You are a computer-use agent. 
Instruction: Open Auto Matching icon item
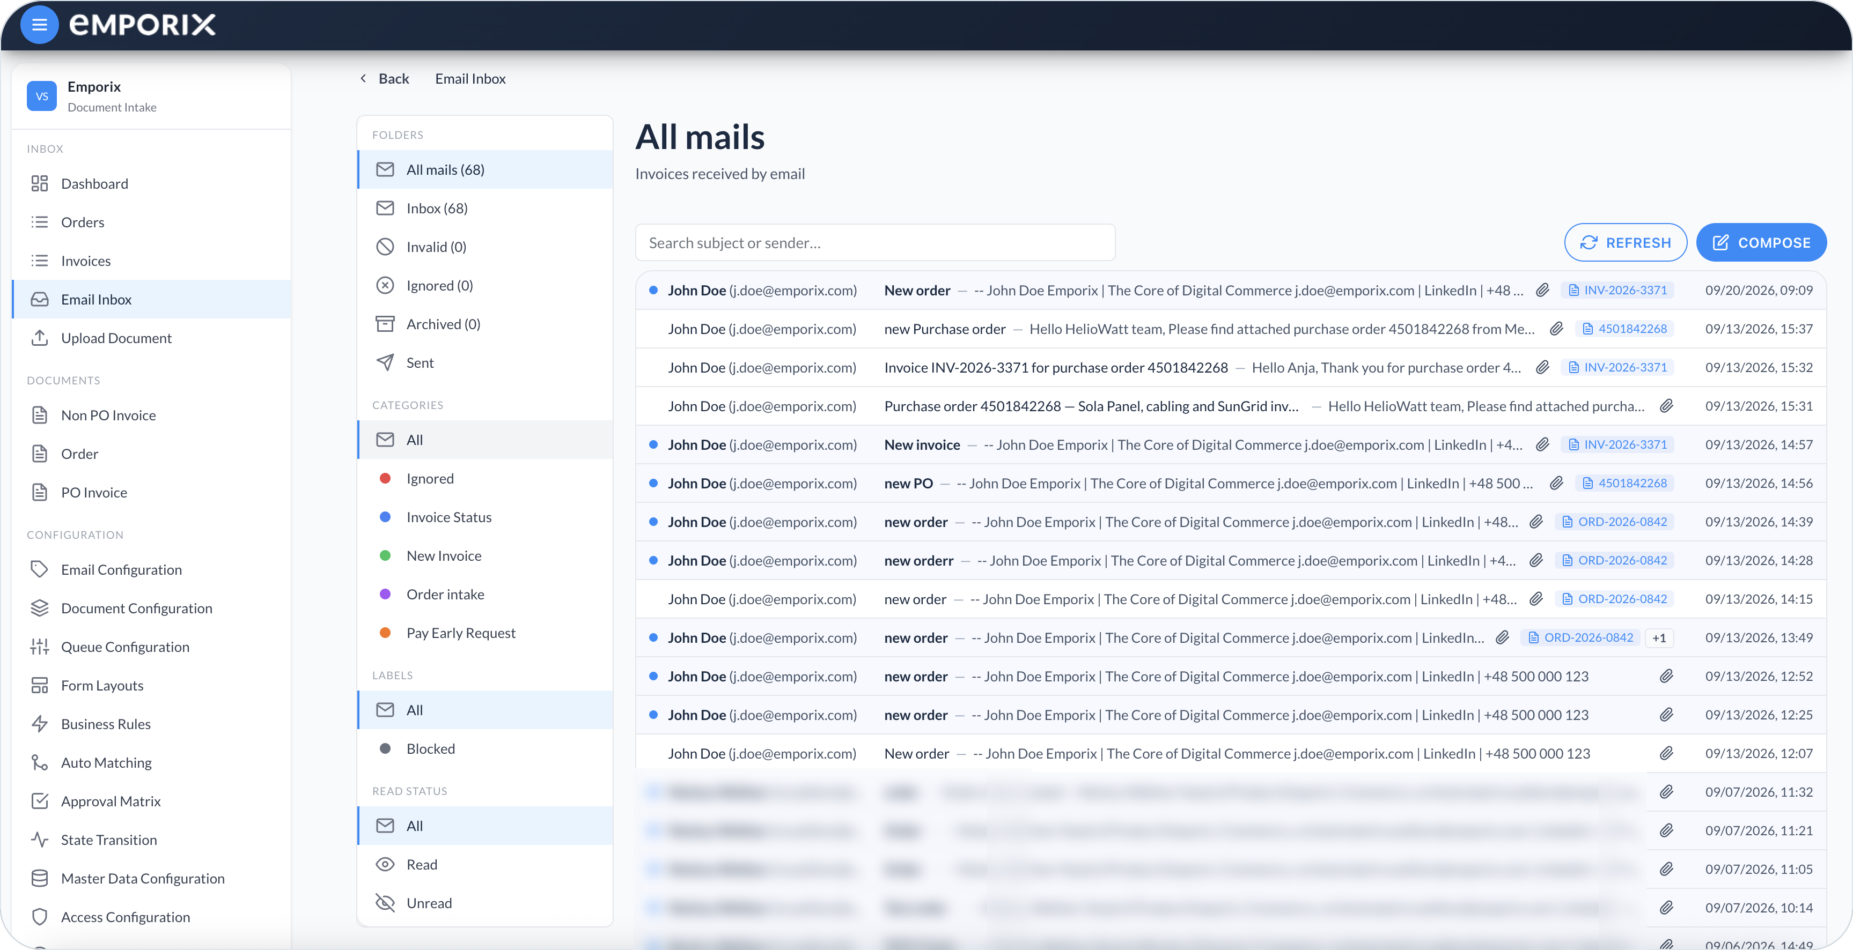[151, 762]
